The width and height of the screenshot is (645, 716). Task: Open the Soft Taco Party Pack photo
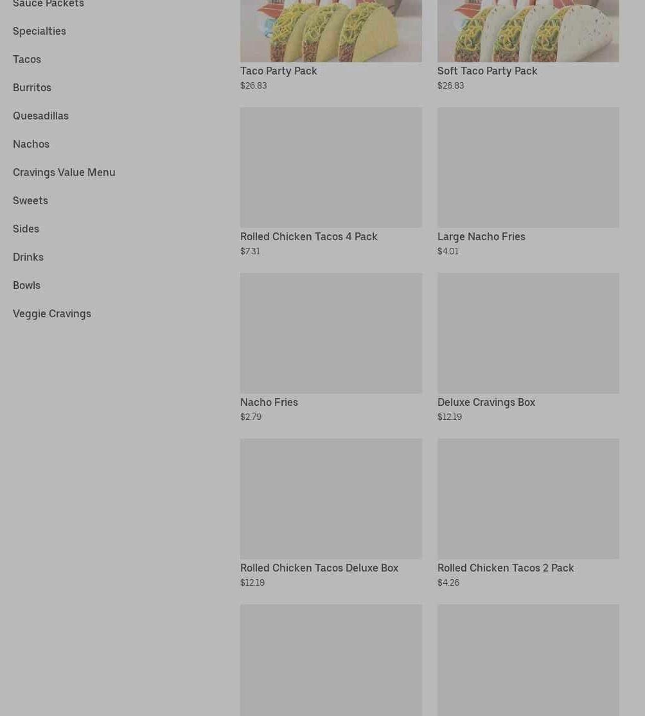point(529,31)
